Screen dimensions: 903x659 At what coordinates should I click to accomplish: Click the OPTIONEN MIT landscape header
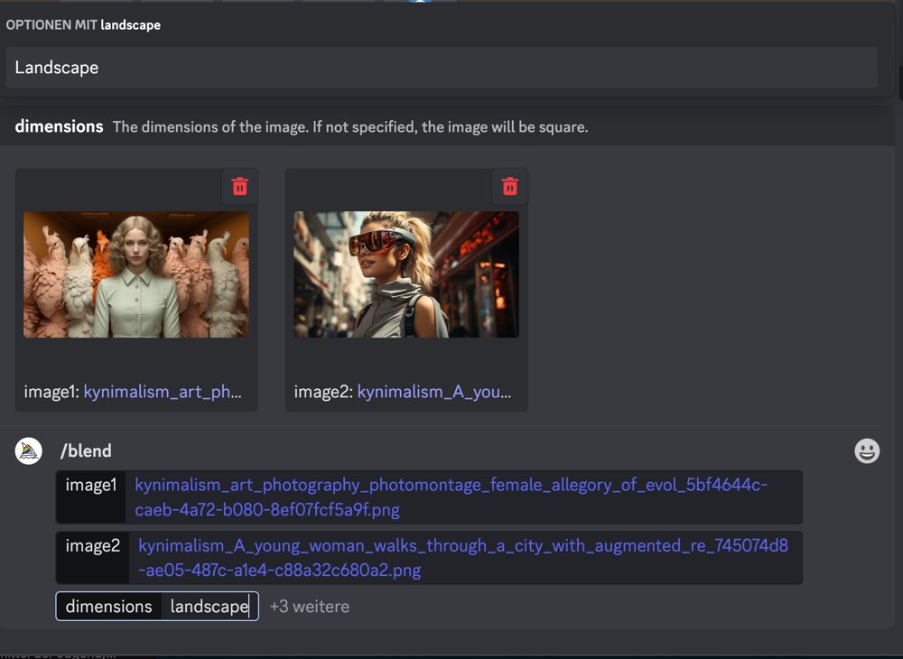click(x=83, y=25)
